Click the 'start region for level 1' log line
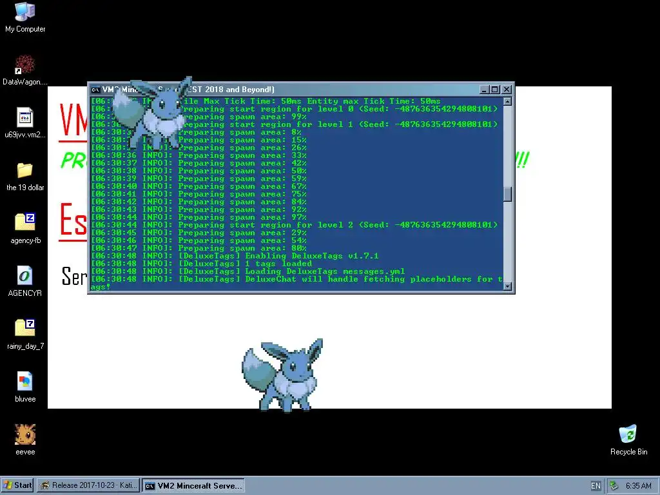 pos(294,124)
